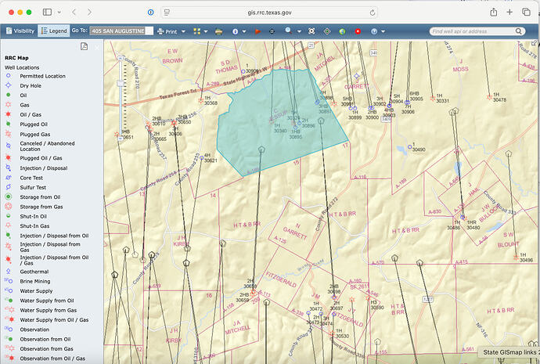Close the legend panel with X
Image resolution: width=540 pixels, height=364 pixels.
click(x=96, y=47)
